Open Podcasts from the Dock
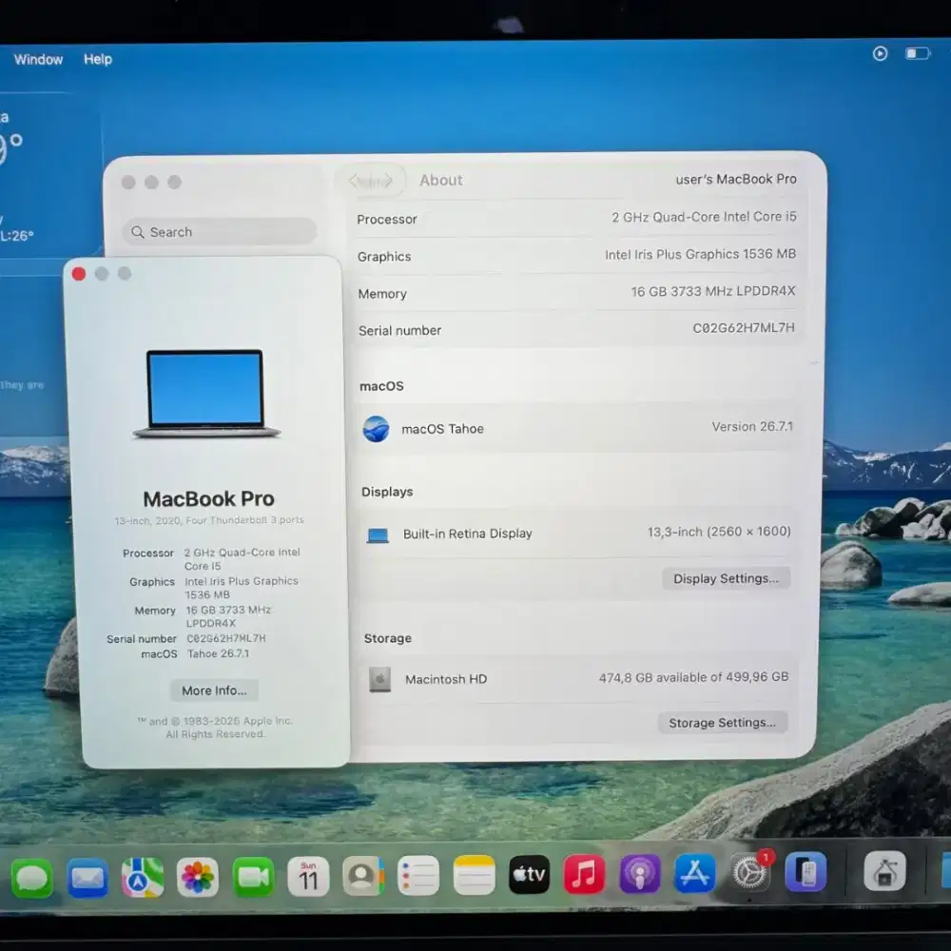This screenshot has width=951, height=951. (x=639, y=873)
